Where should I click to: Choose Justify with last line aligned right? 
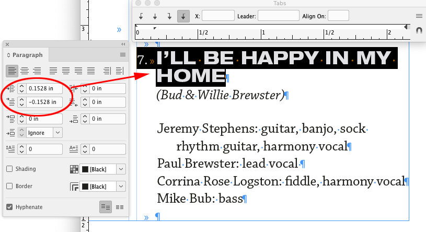(78, 71)
